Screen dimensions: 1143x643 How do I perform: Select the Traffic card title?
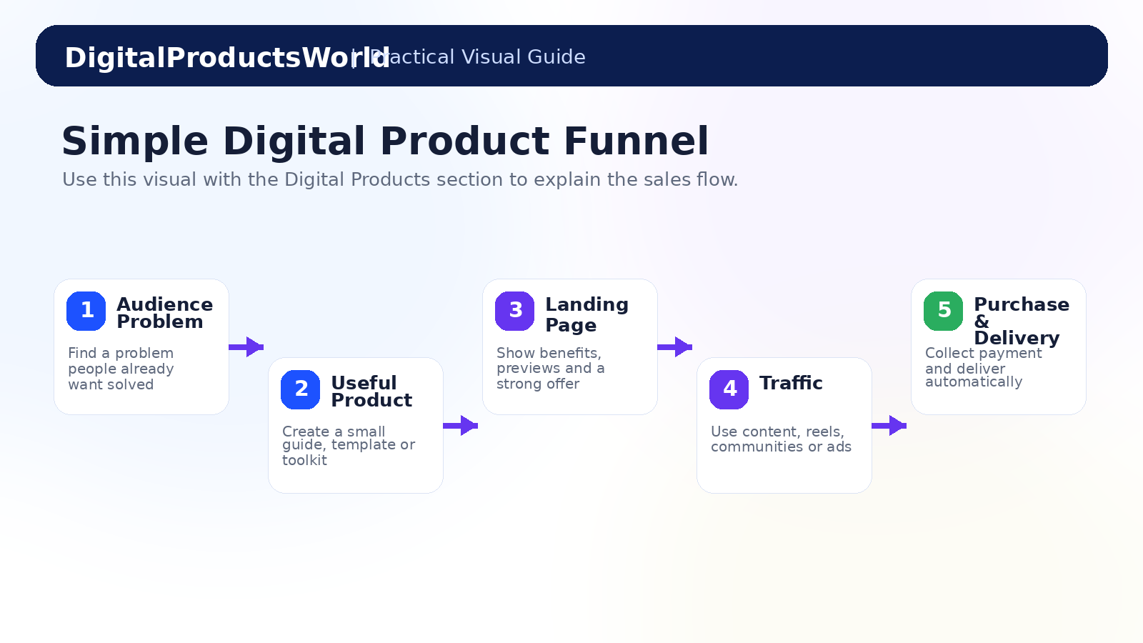coord(791,383)
